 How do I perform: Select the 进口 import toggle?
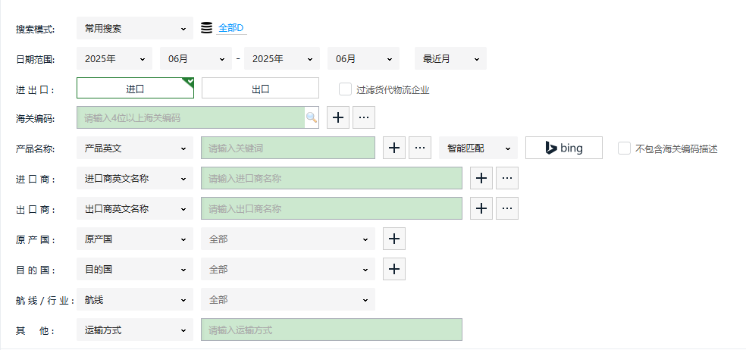tap(135, 89)
